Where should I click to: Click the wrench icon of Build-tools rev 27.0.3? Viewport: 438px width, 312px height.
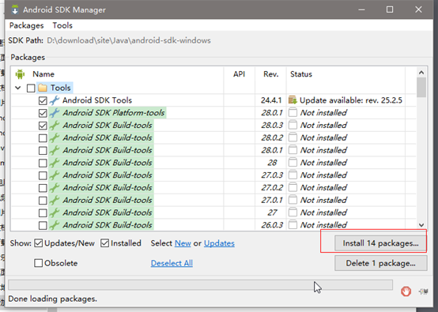pos(55,175)
